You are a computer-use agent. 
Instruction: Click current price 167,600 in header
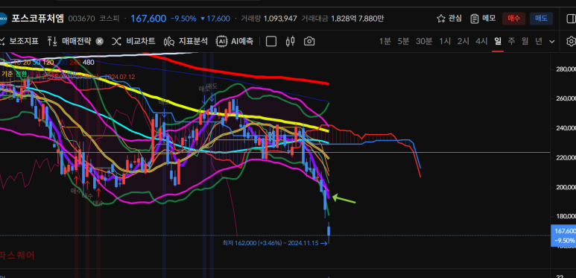(148, 19)
